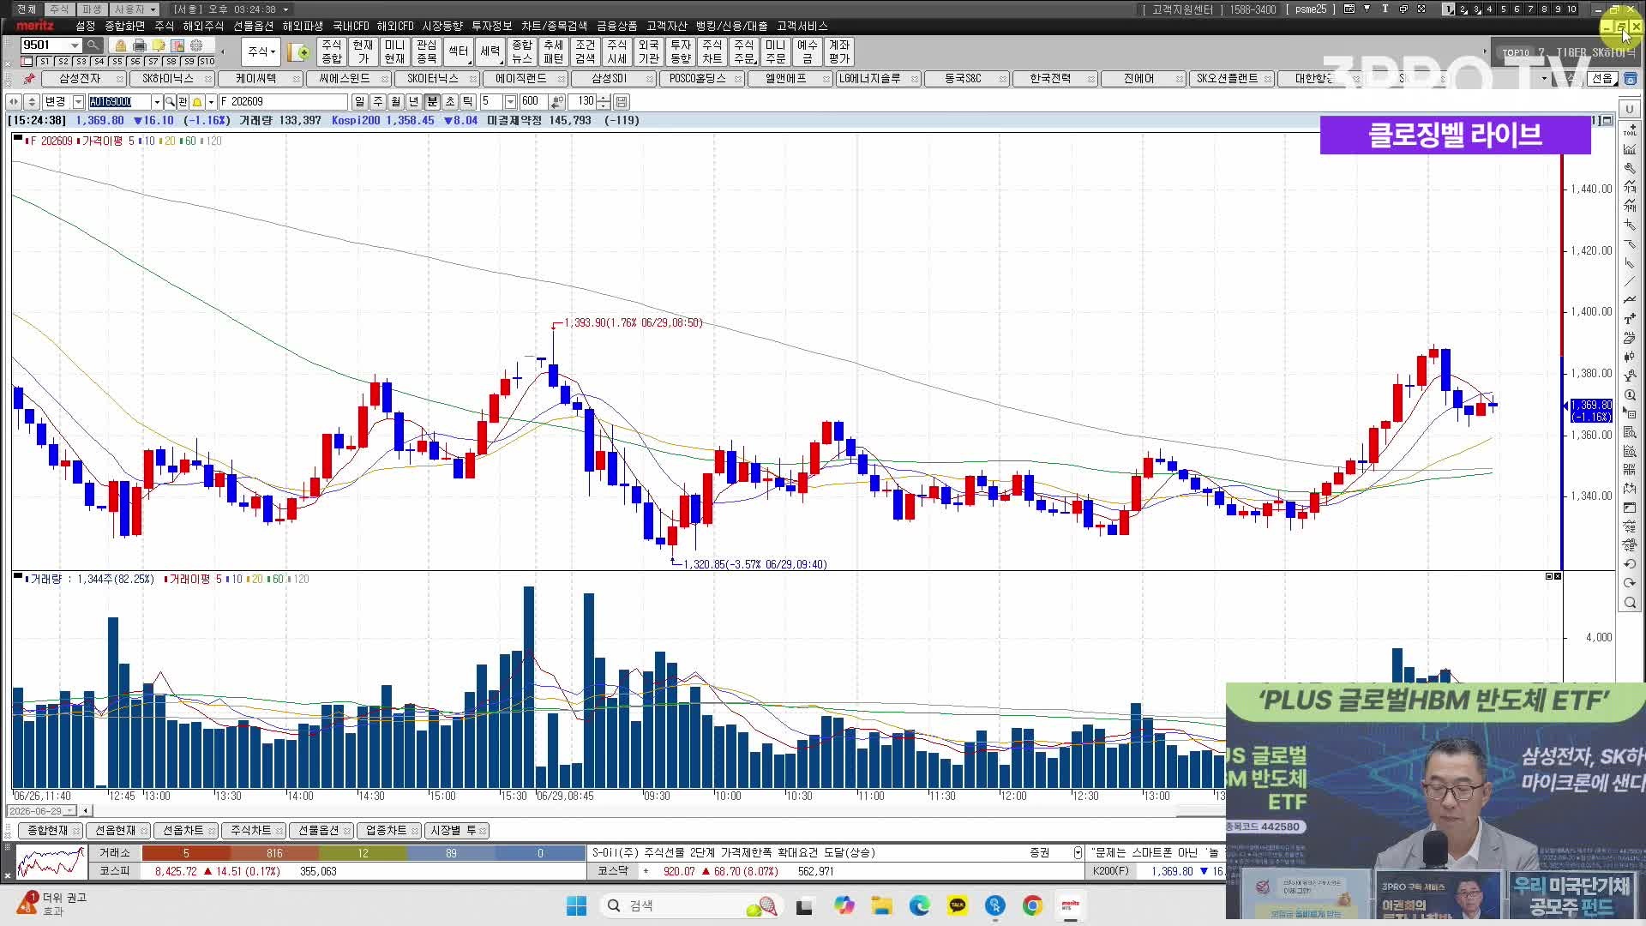Open KakaoTalk from the Windows taskbar
Image resolution: width=1646 pixels, height=926 pixels.
957,905
